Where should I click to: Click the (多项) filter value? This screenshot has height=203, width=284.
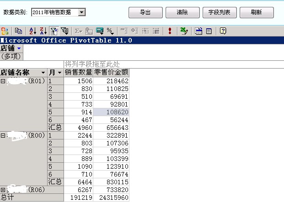coord(11,57)
